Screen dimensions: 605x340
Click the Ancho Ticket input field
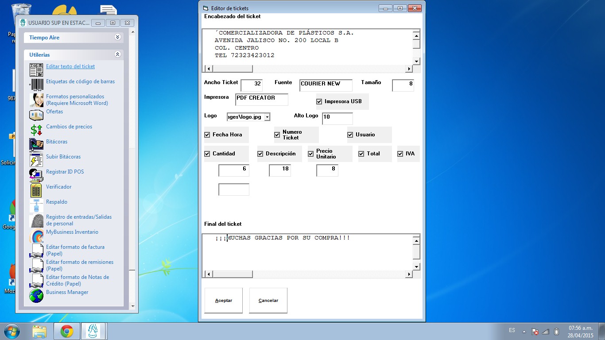pyautogui.click(x=252, y=84)
